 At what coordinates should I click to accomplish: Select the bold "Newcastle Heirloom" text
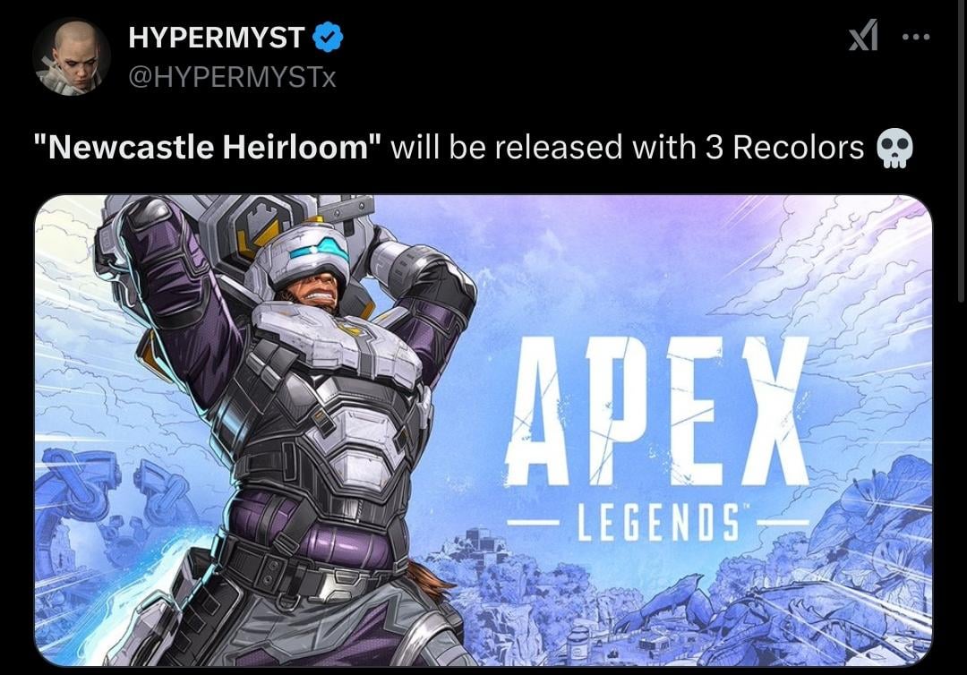pos(207,148)
